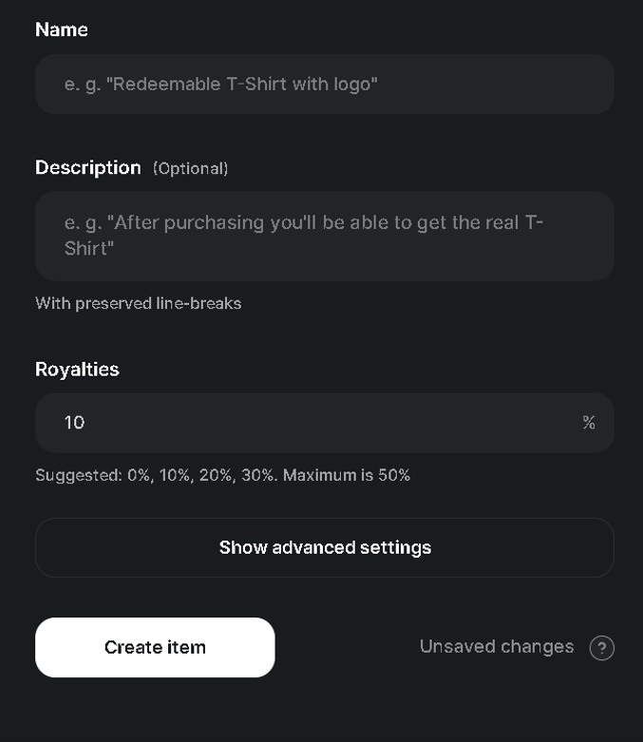The height and width of the screenshot is (742, 643).
Task: Click the With preserved line-breaks hint
Action: coord(138,303)
